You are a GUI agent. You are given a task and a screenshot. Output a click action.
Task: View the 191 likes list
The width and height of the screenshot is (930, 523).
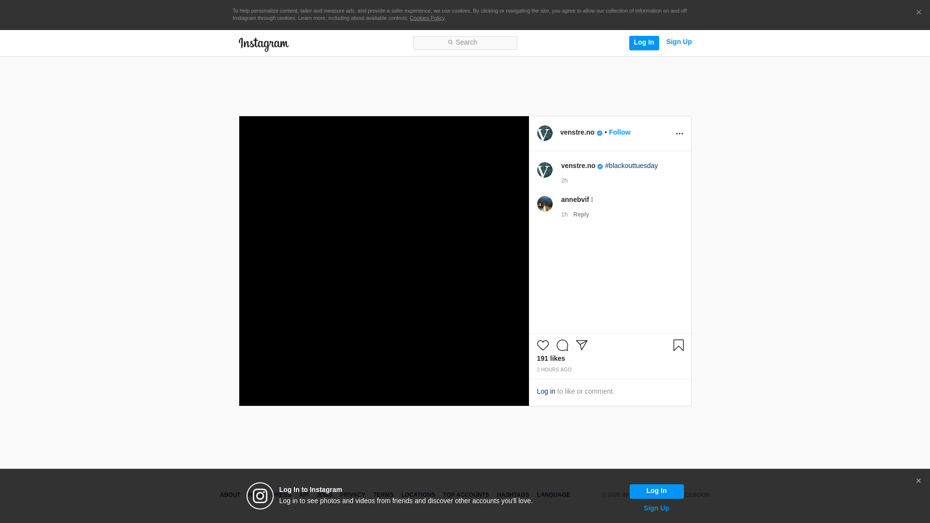pos(551,358)
